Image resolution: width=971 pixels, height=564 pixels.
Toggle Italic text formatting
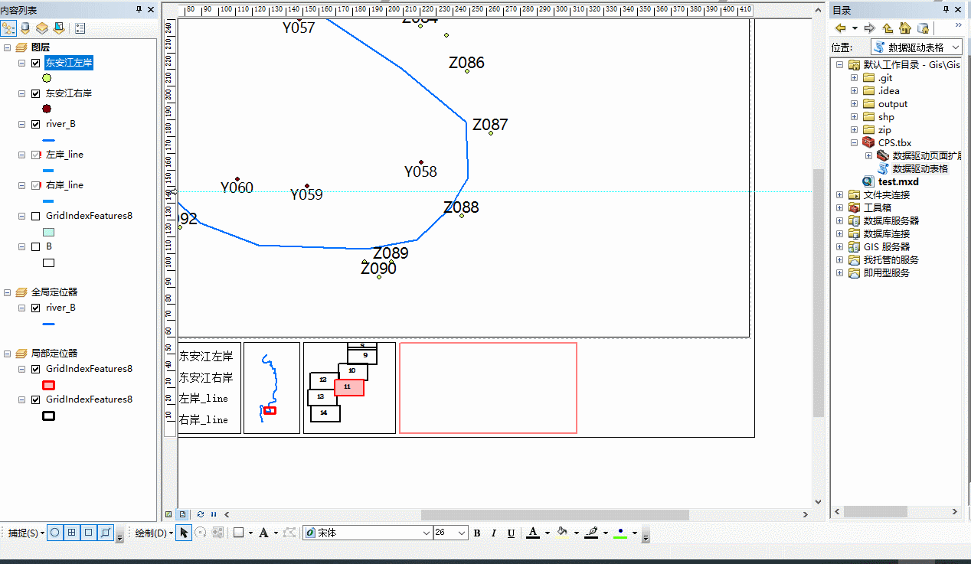[494, 533]
